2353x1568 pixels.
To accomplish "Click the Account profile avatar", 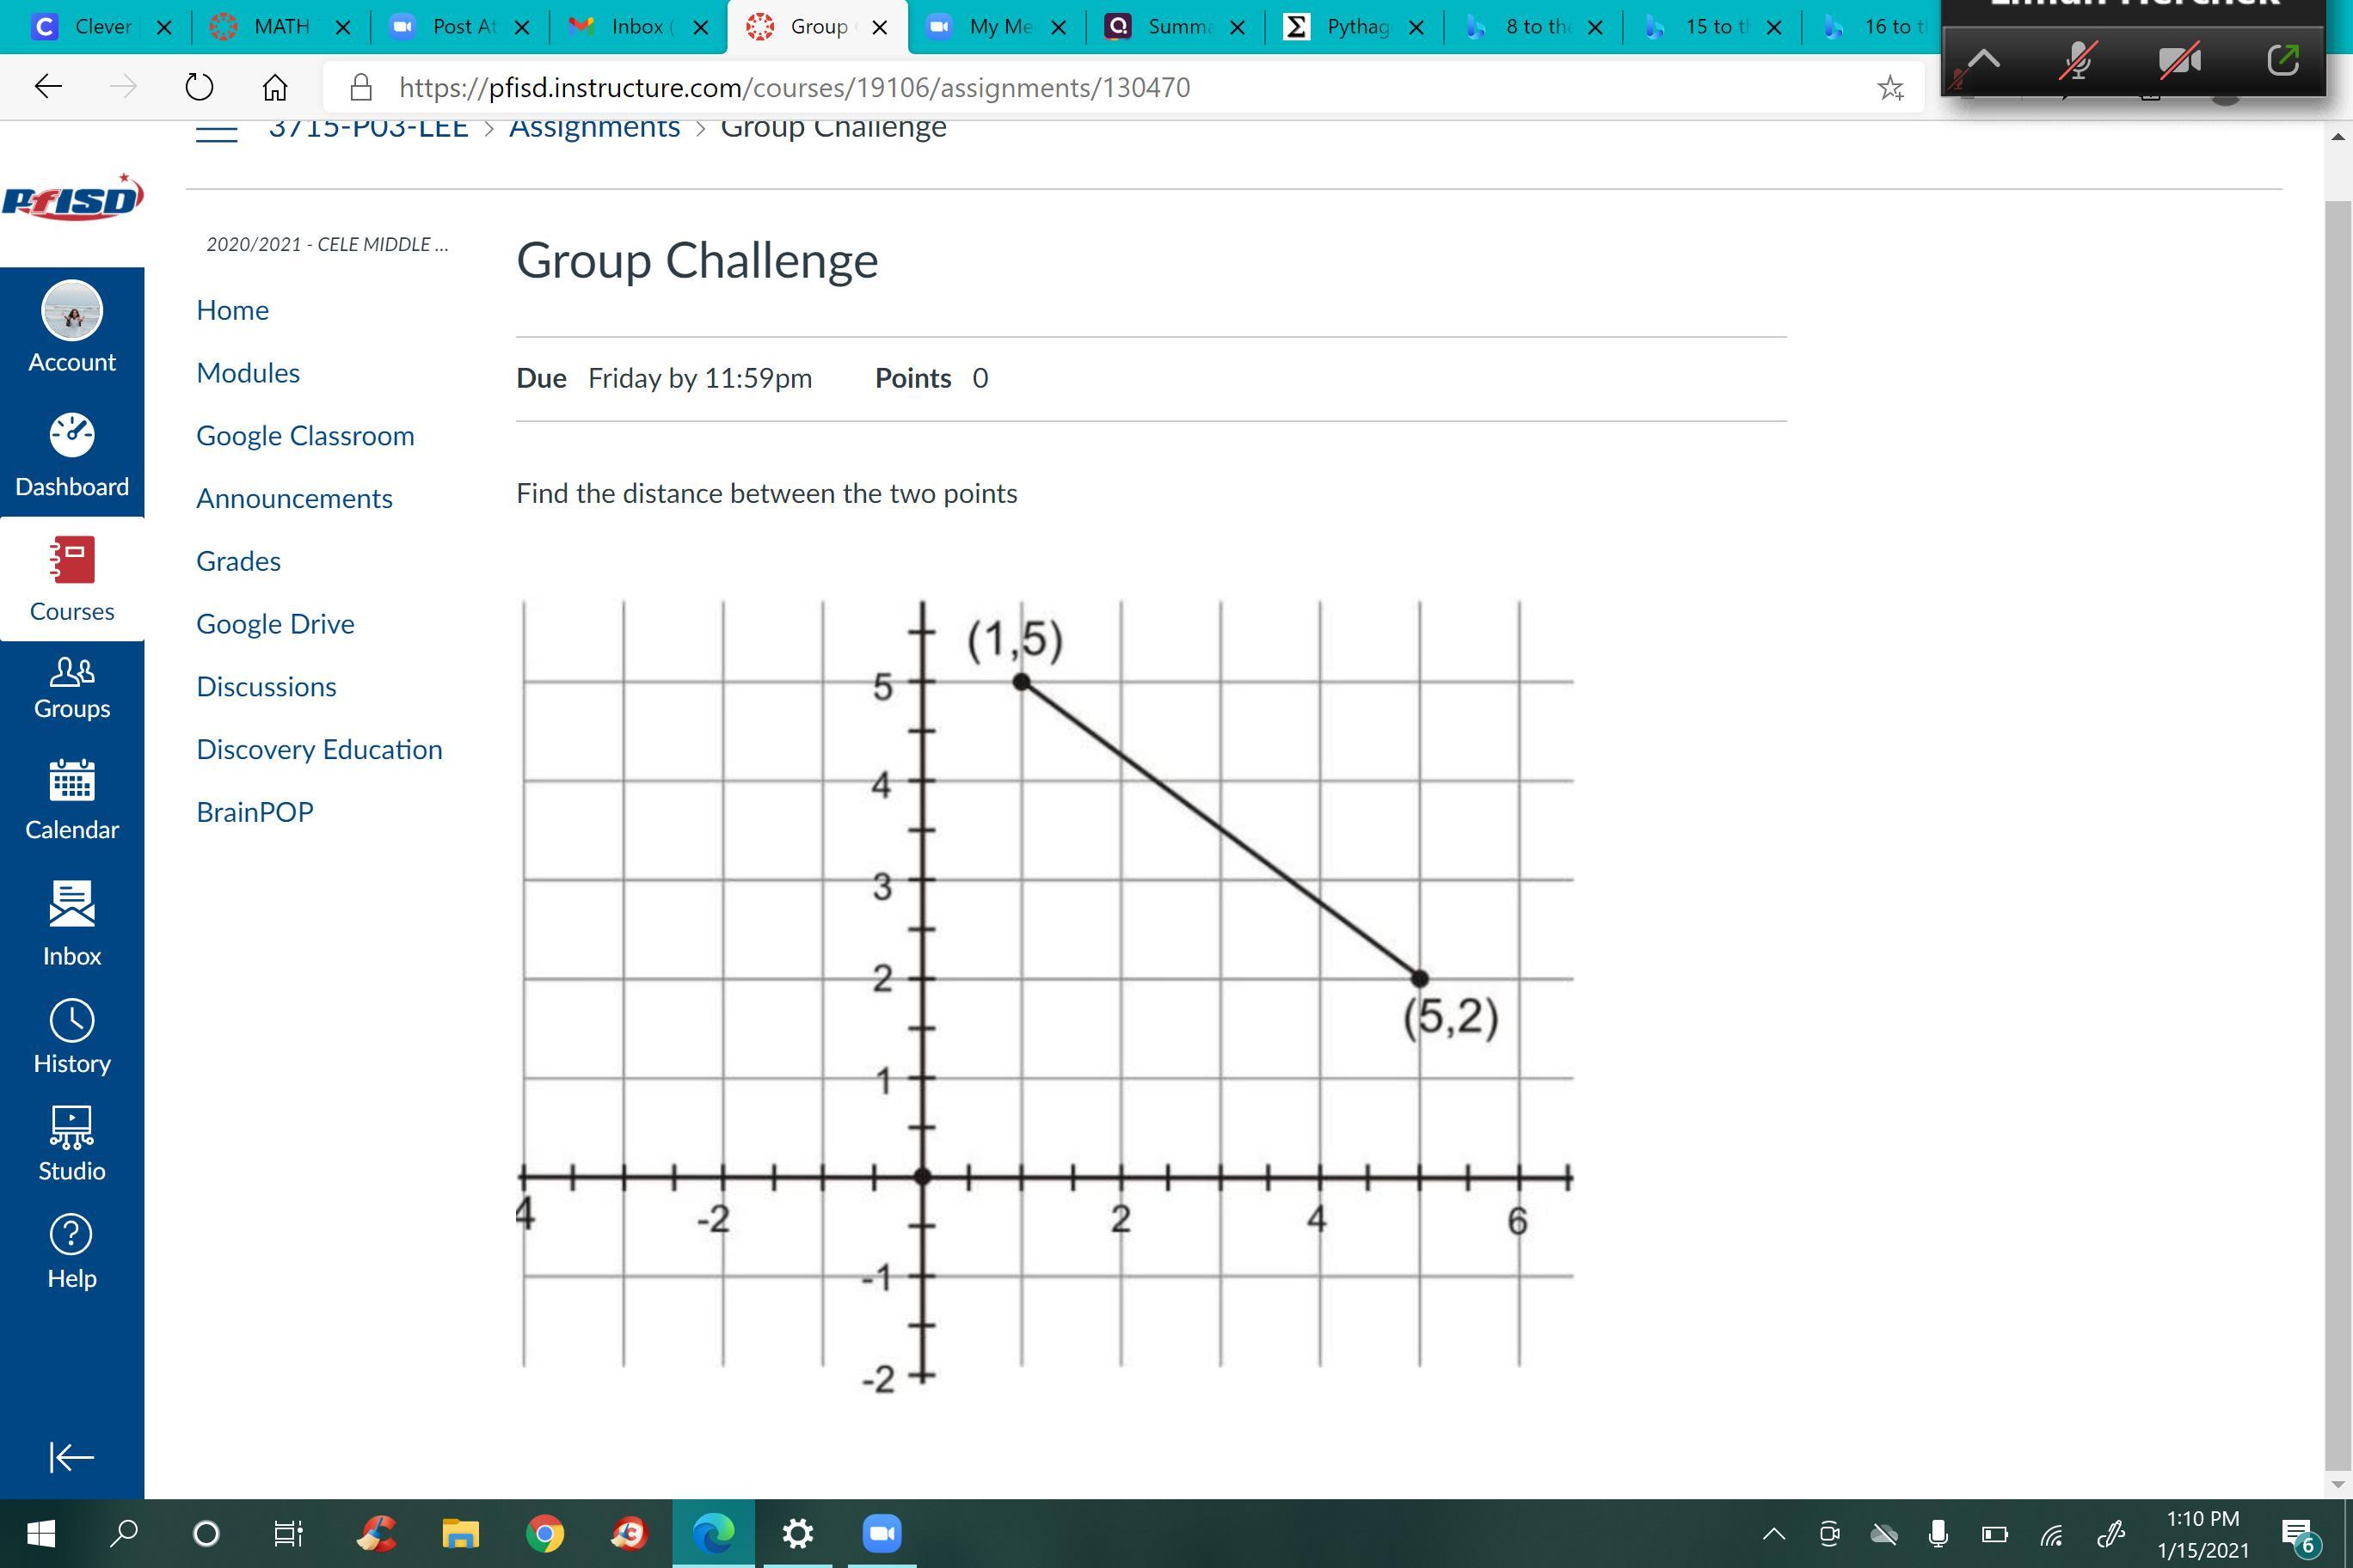I will [x=72, y=311].
